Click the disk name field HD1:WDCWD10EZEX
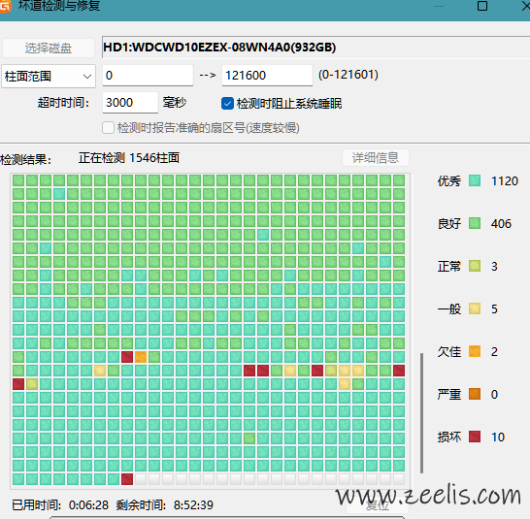 click(315, 48)
